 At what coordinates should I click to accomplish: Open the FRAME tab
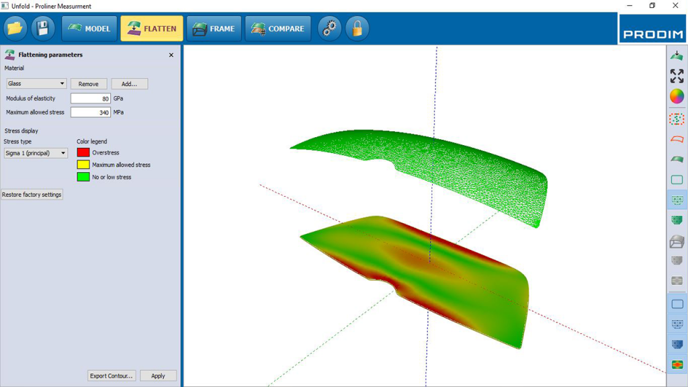tap(214, 28)
